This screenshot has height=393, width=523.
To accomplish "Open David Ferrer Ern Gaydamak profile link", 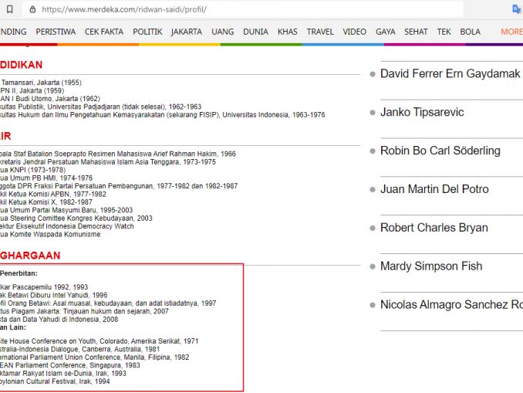I will click(x=450, y=73).
